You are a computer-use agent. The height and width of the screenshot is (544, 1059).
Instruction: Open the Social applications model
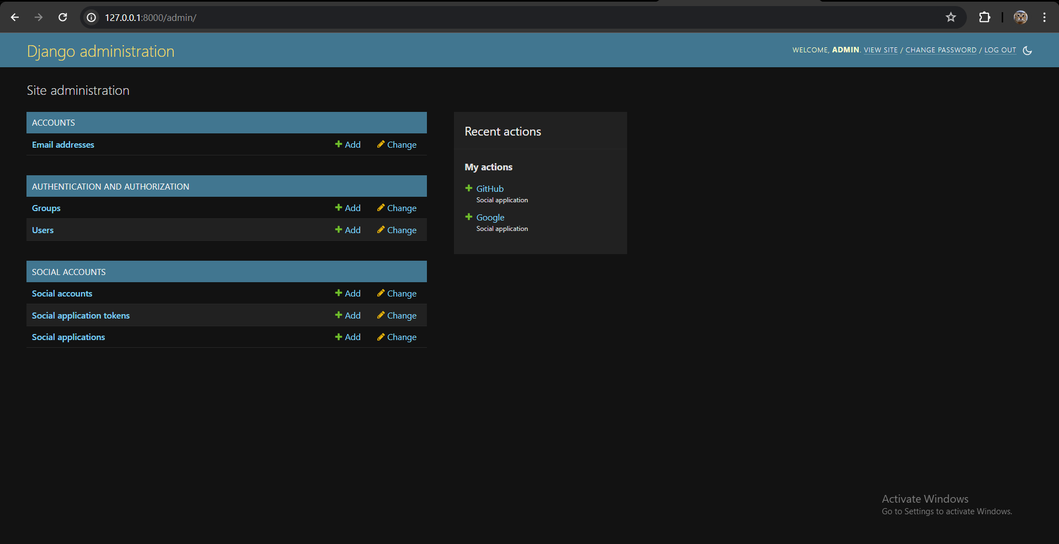pyautogui.click(x=68, y=337)
